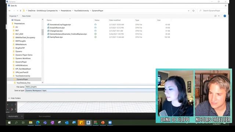
Task: Click the cloud status icon for ChangeCase.dyn
Action: coord(95,31)
